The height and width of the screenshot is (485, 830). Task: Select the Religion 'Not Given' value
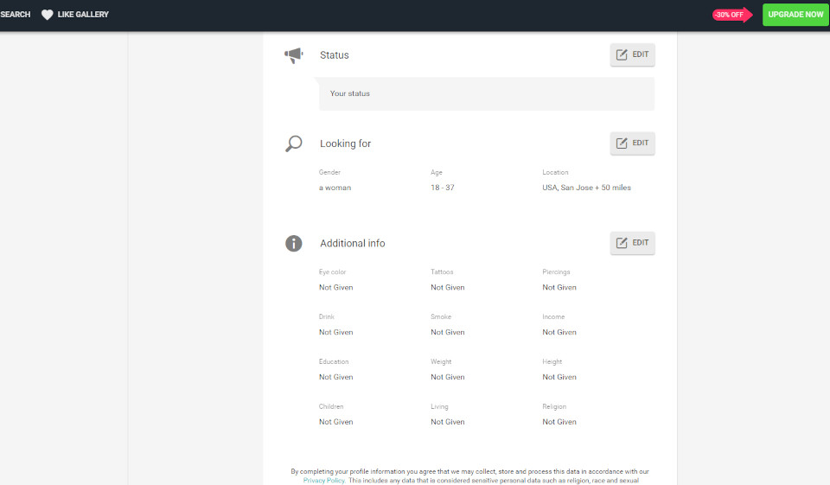tap(559, 423)
